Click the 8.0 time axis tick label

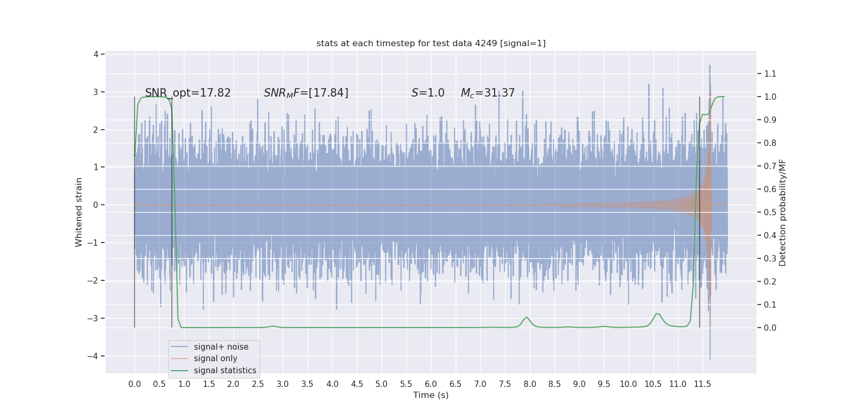coord(530,384)
